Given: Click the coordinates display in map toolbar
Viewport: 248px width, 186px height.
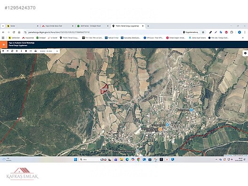Looking at the screenshot, I should click(46, 51).
